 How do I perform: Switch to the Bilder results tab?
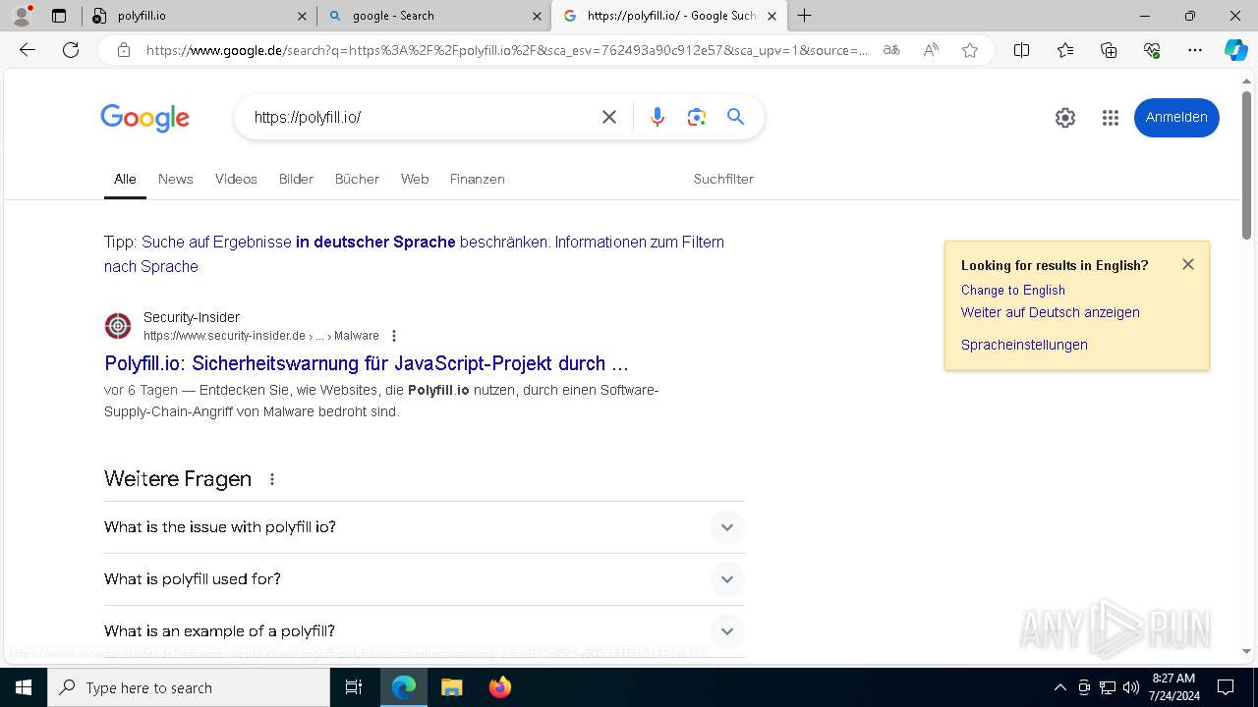coord(296,179)
